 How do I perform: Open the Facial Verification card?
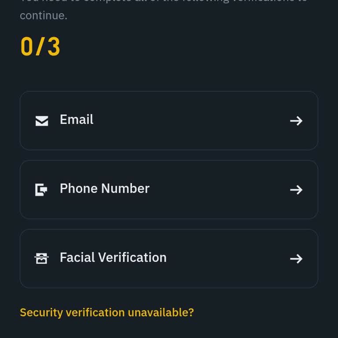click(x=169, y=258)
